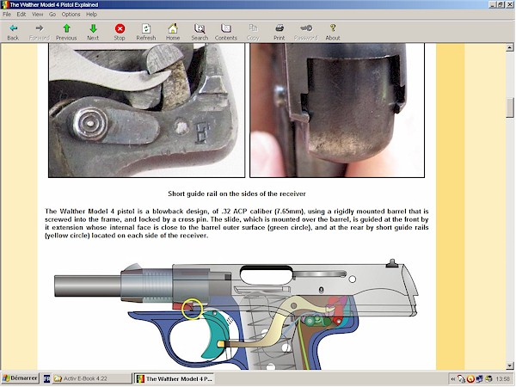Click the orange circular tray icon
This screenshot has width=516, height=387.
tap(470, 379)
